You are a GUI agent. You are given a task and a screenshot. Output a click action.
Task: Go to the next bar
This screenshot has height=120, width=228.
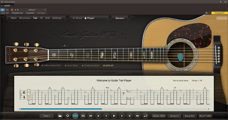[129, 116]
